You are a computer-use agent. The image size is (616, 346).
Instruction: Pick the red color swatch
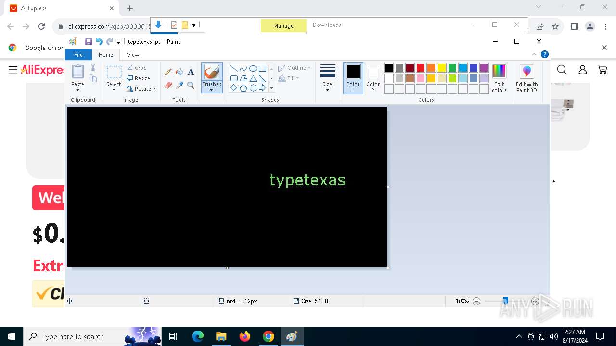pos(421,68)
